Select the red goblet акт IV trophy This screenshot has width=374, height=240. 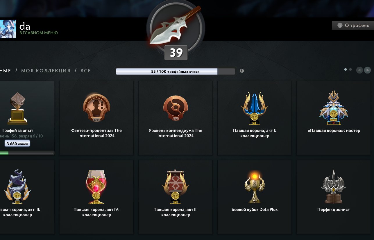tap(96, 197)
